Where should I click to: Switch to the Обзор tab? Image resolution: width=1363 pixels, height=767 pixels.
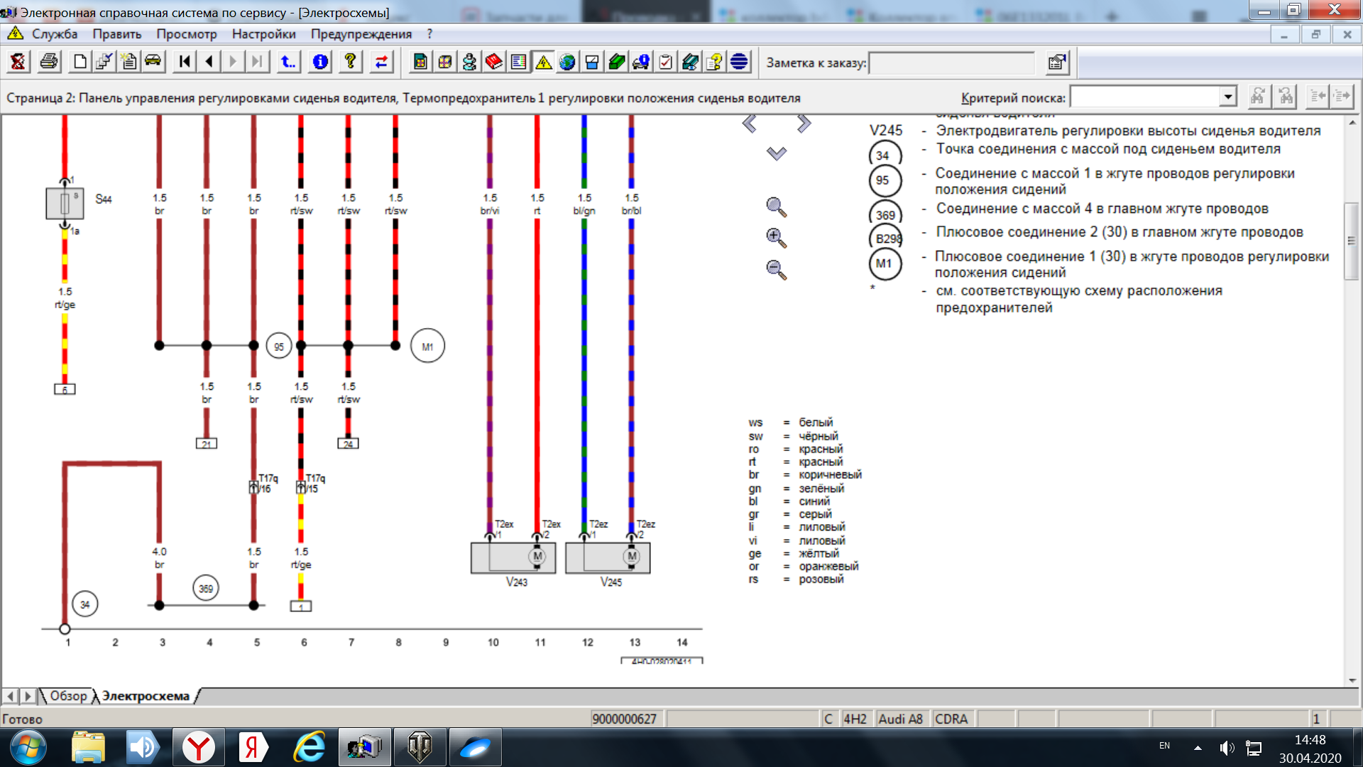[x=68, y=696]
